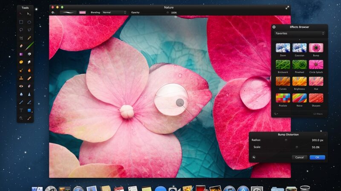The image size is (341, 191).
Task: Select the Sharpen cone tool
Action: click(29, 94)
